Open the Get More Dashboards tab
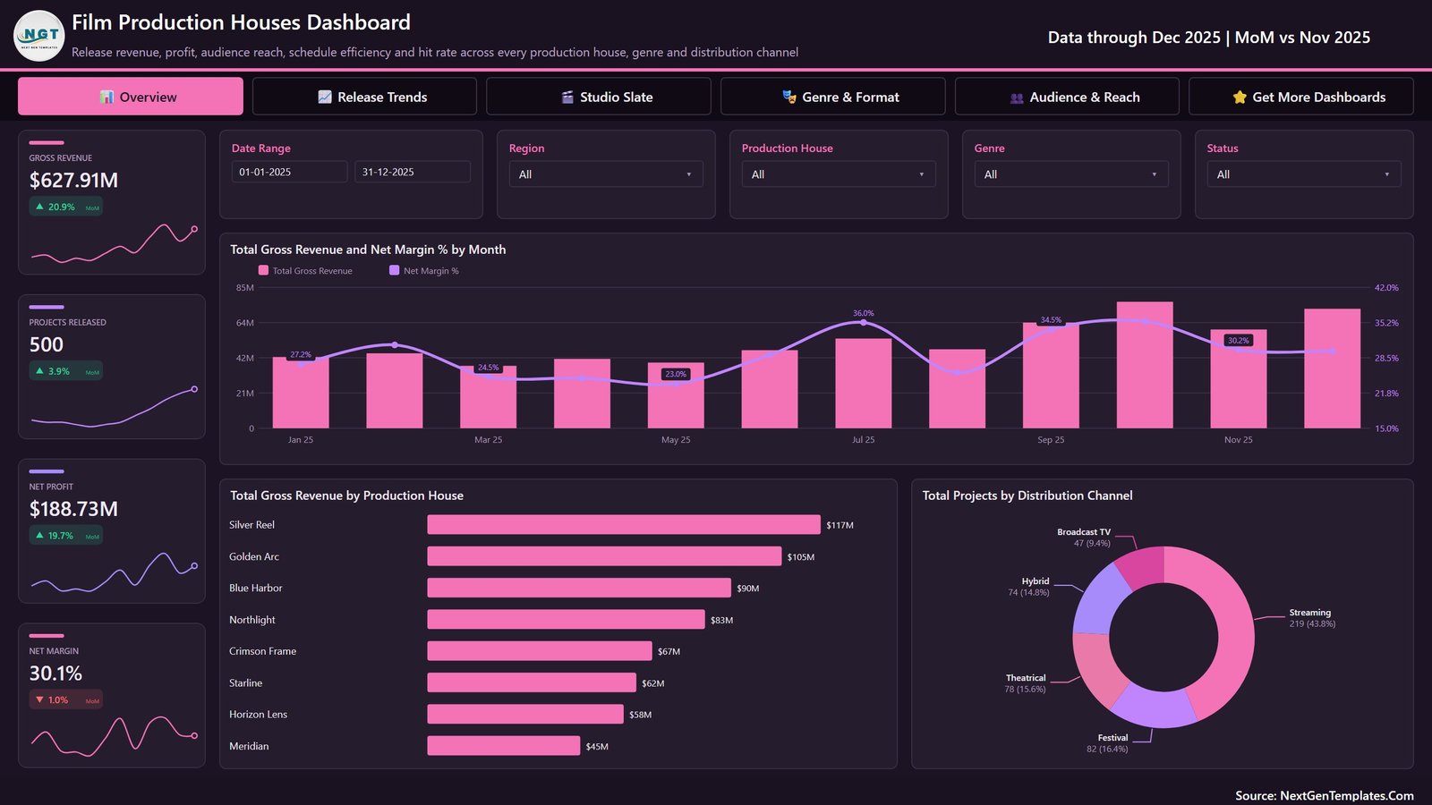1432x805 pixels. coord(1301,97)
